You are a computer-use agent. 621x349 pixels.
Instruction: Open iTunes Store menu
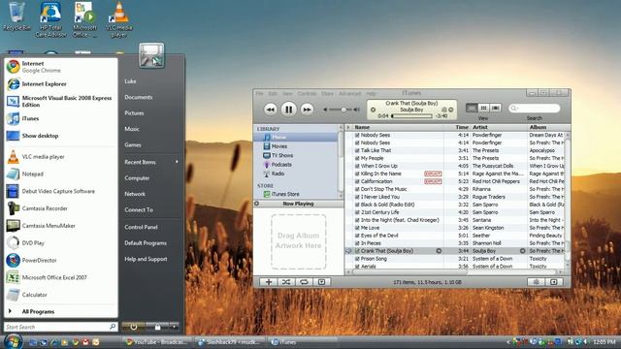[x=327, y=94]
